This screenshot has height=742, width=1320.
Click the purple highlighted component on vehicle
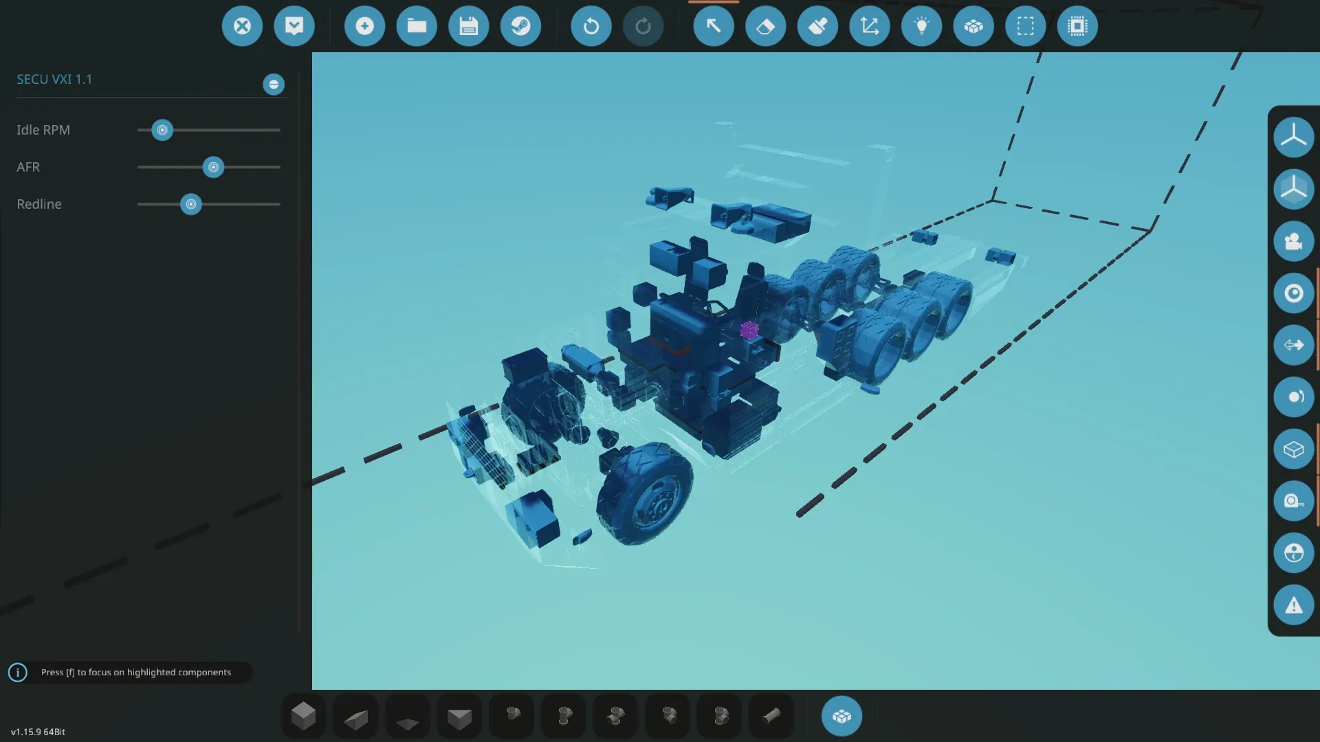tap(749, 330)
